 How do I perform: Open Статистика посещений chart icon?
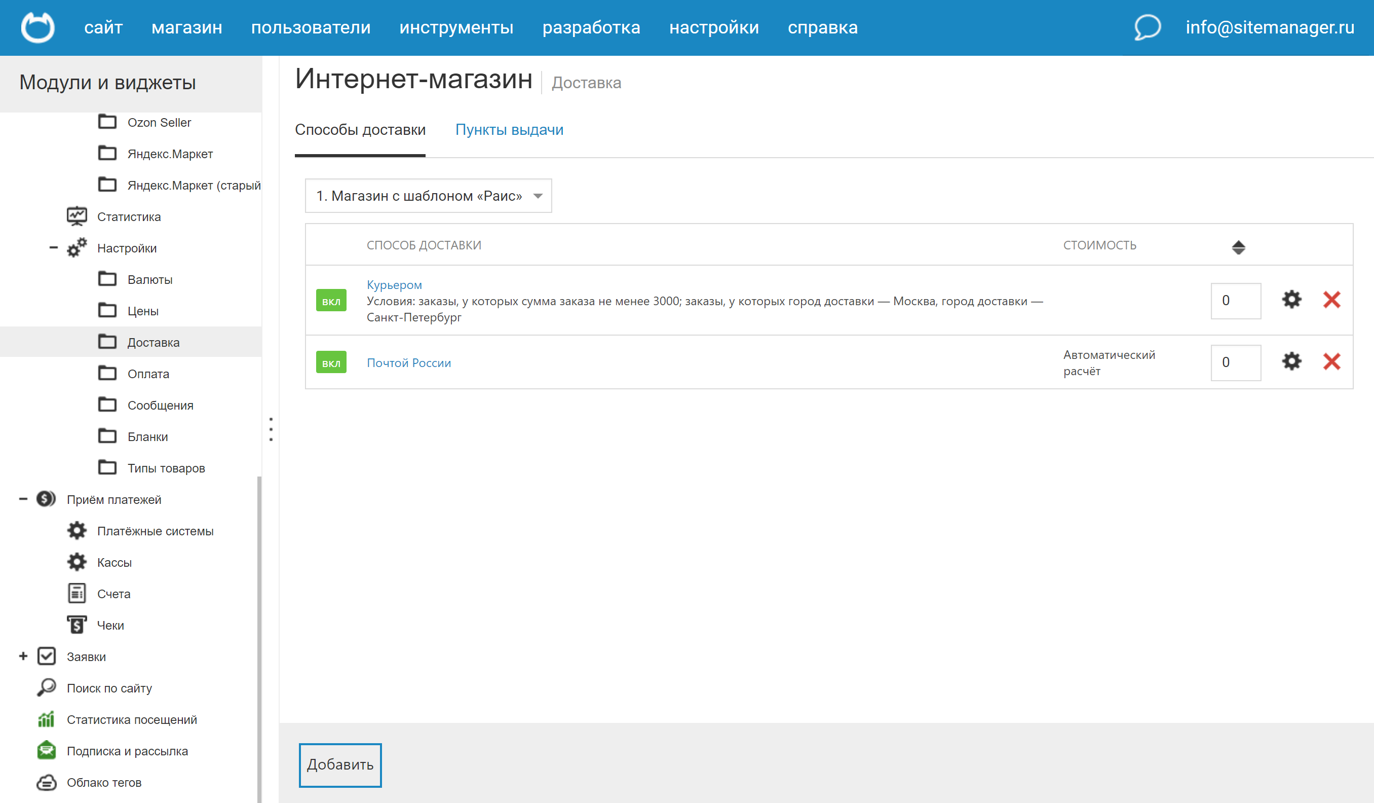tap(46, 719)
